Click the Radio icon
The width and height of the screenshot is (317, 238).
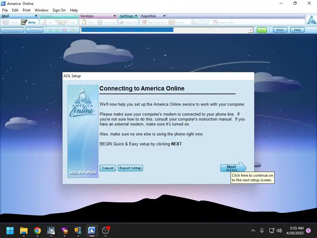click(x=172, y=22)
